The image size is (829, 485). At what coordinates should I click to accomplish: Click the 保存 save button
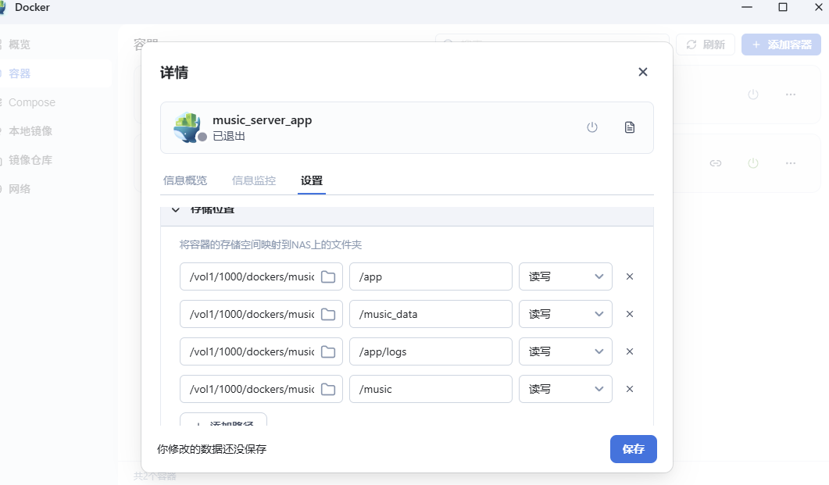click(633, 449)
